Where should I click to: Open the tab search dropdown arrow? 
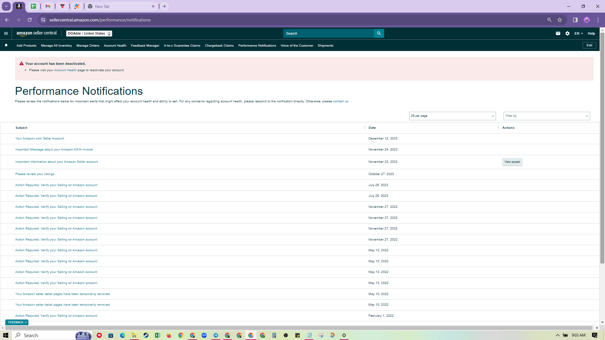(x=6, y=6)
